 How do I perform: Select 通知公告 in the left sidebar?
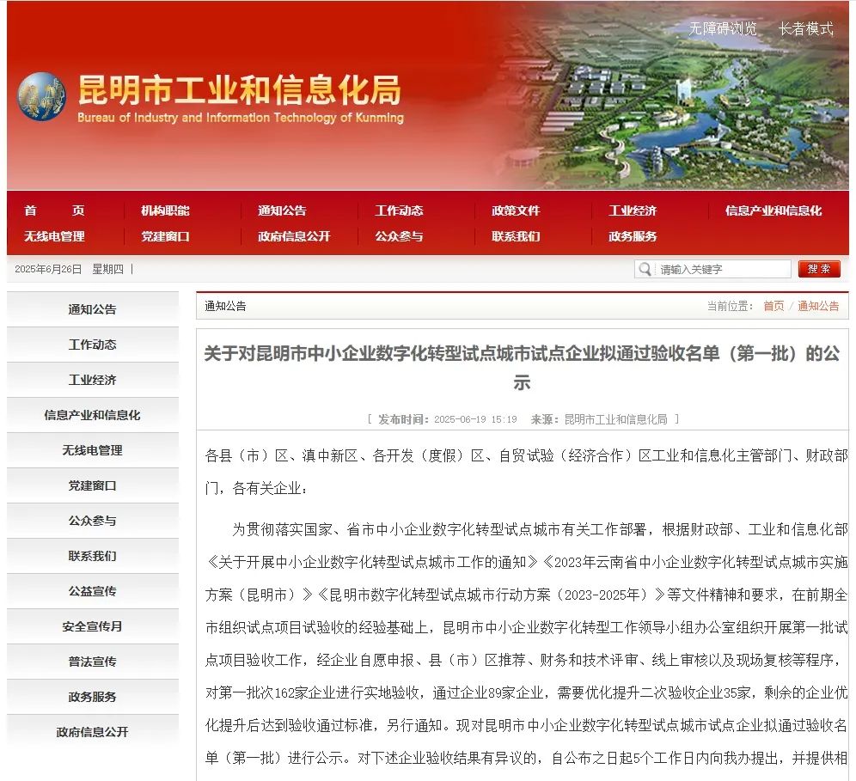(x=91, y=308)
